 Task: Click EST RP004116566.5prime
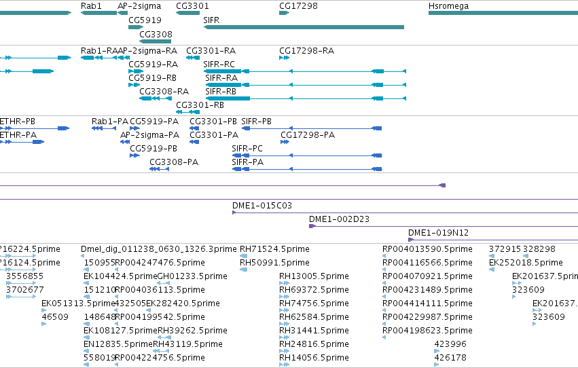pos(427,263)
